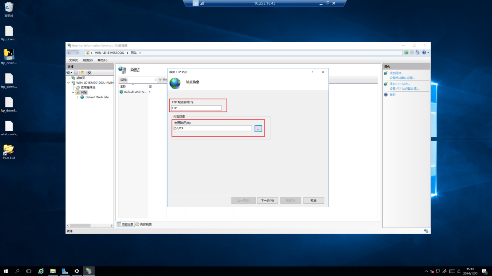Viewport: 492px width, 276px height.
Task: Click the green Refresh page icon
Action: [406, 53]
